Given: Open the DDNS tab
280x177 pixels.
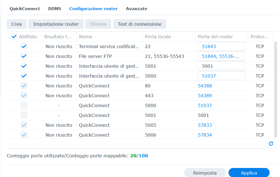Looking at the screenshot, I should pos(55,9).
